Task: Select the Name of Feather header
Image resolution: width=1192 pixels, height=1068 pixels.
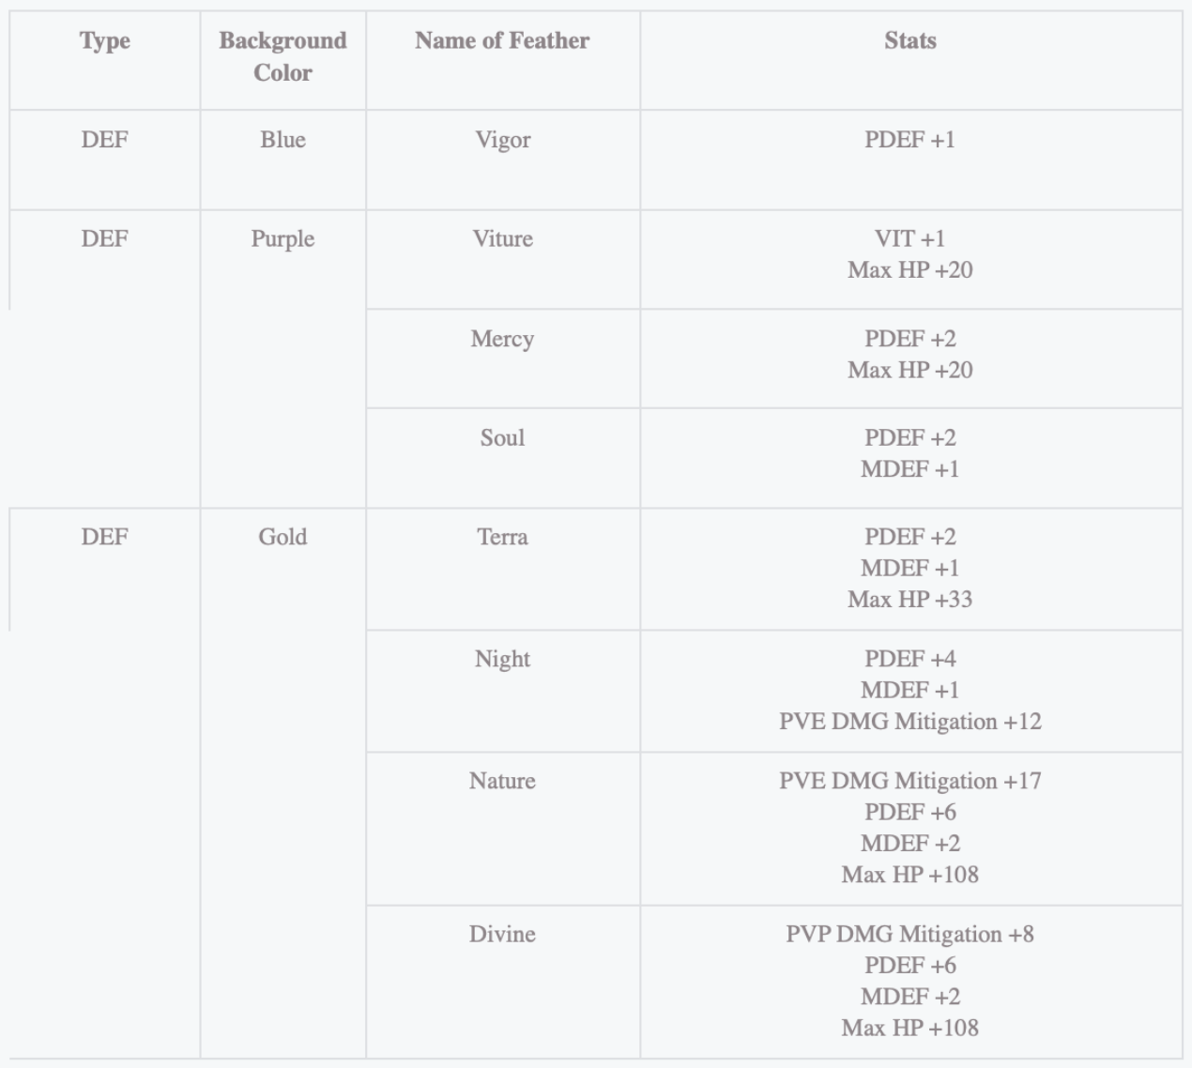Action: tap(502, 41)
